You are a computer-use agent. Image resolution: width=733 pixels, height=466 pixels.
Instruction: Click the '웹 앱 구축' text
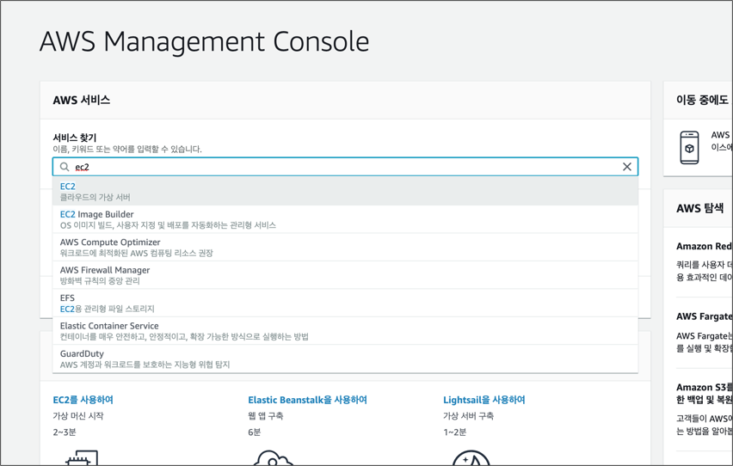click(266, 415)
